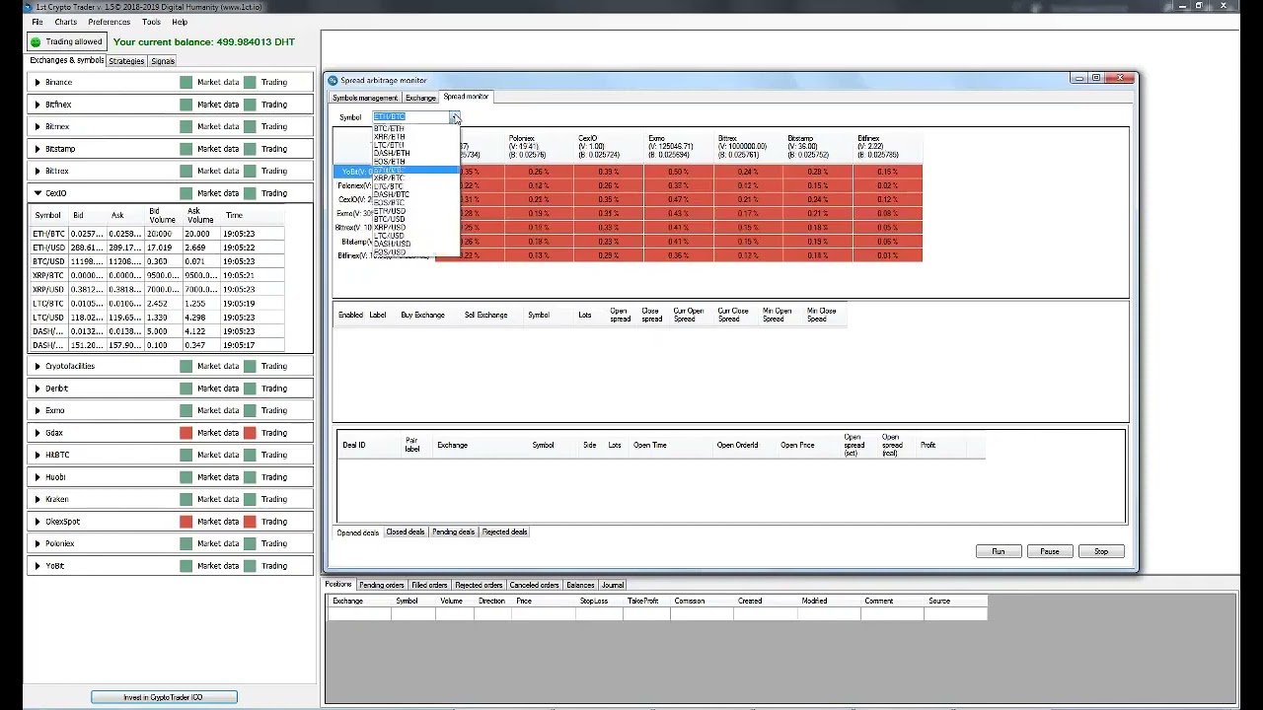Click the Trading allowed label
This screenshot has width=1263, height=710.
coord(74,42)
